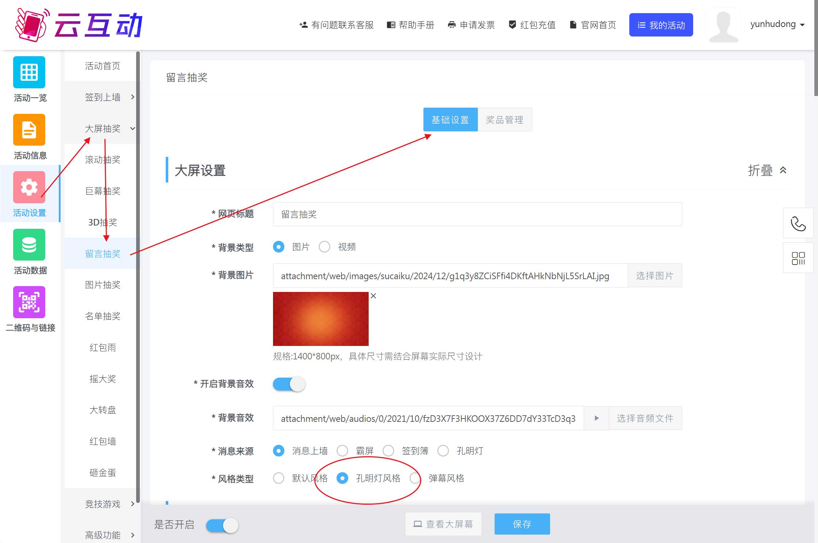Click the user avatar picture

click(723, 25)
